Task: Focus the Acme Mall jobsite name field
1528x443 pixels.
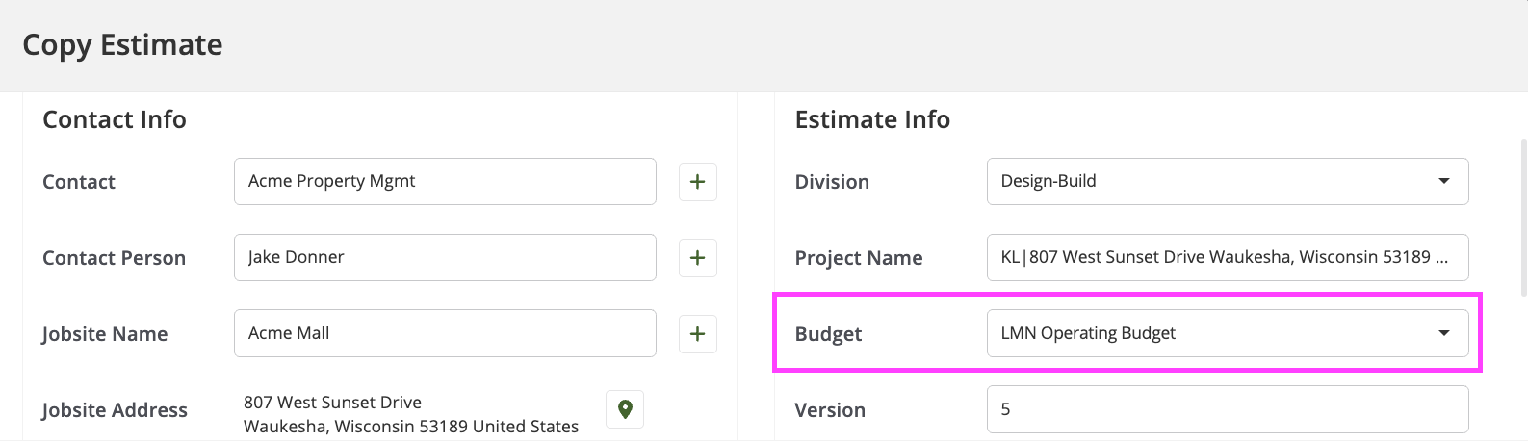Action: click(x=445, y=333)
